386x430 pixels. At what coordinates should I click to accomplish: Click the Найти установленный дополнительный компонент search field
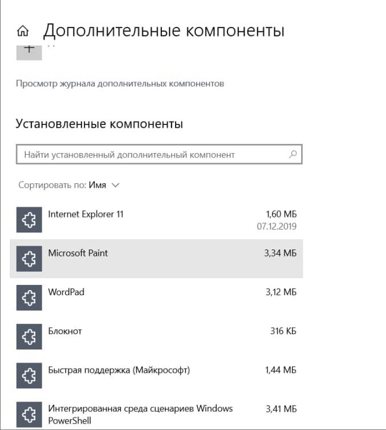(151, 155)
